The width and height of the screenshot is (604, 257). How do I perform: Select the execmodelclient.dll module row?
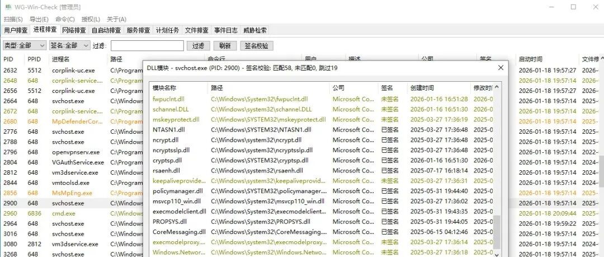coord(322,212)
